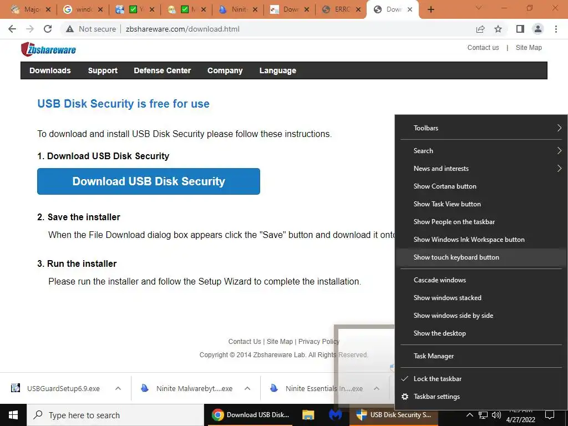Expand the Search submenu
Viewport: 568px width, 426px height.
(x=481, y=151)
